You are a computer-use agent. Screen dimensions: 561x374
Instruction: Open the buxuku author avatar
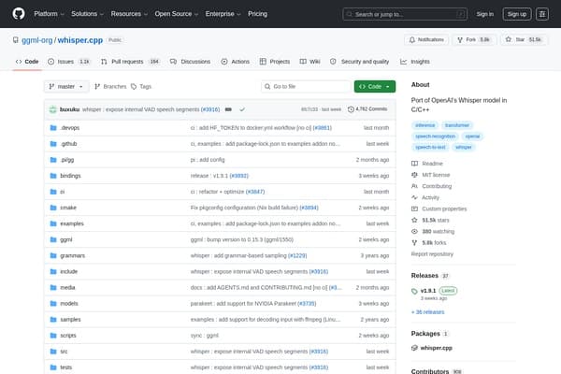tap(53, 109)
